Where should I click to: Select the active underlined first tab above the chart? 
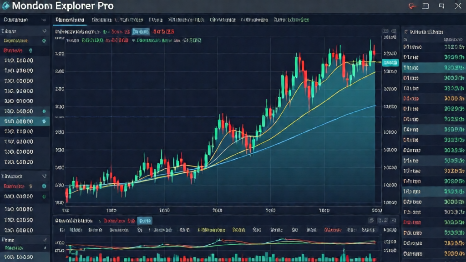tap(70, 20)
